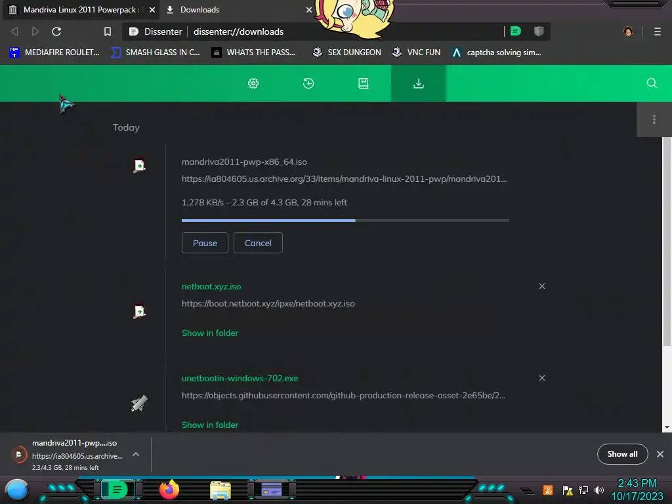Open WHATS THE PASS... bookmark
Image resolution: width=672 pixels, height=504 pixels.
254,52
